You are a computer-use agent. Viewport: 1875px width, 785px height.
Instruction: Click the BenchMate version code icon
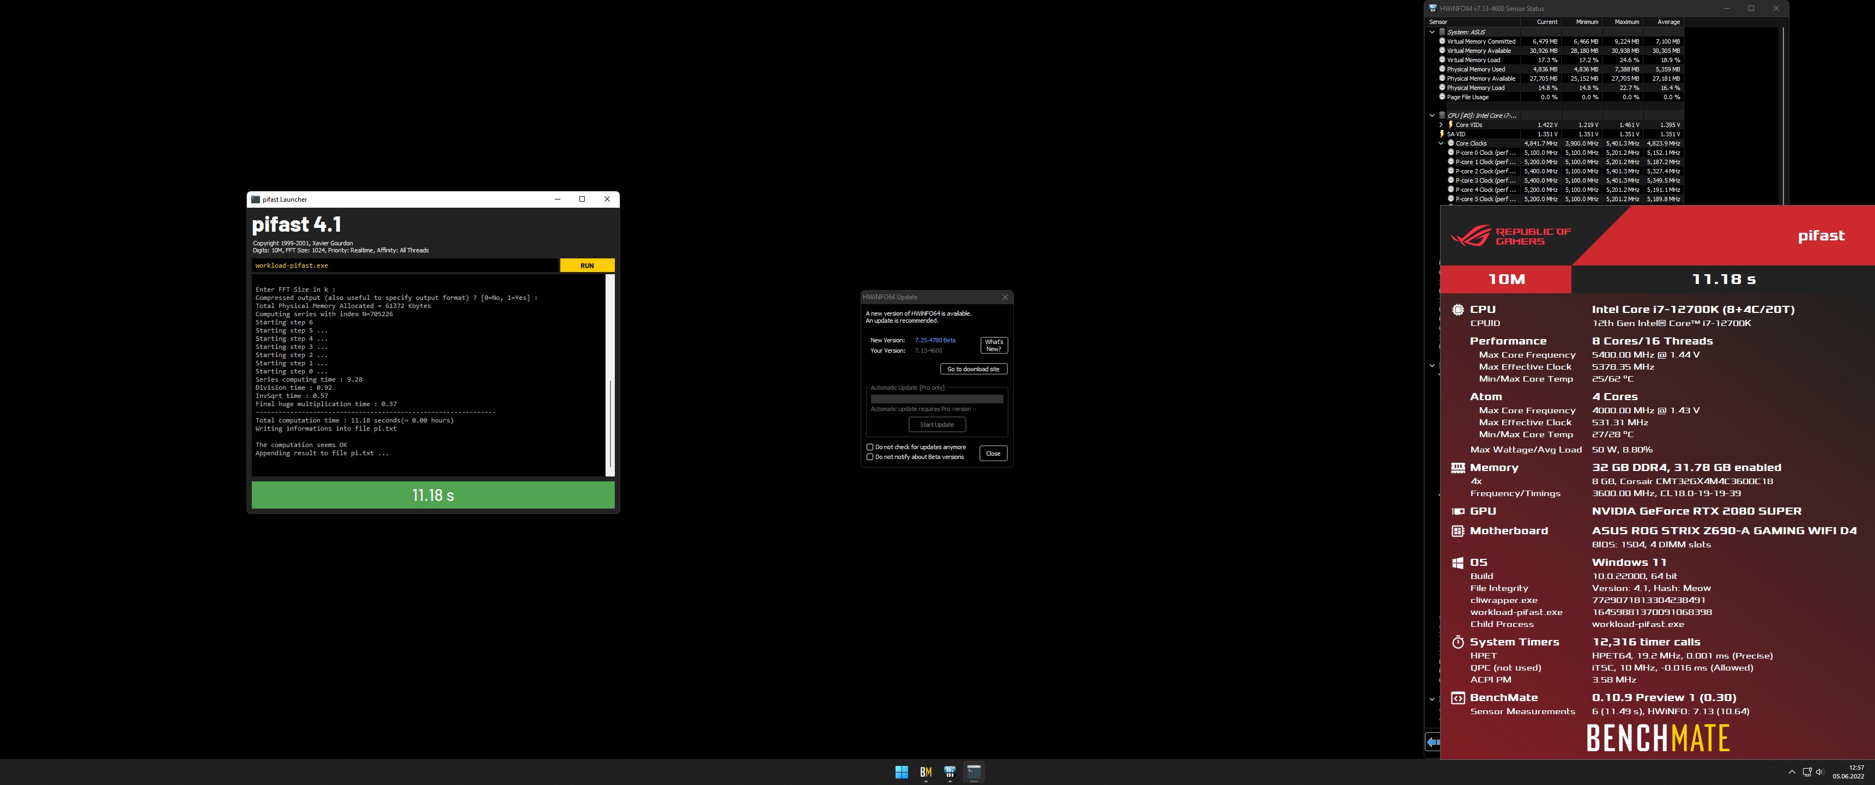tap(1458, 698)
